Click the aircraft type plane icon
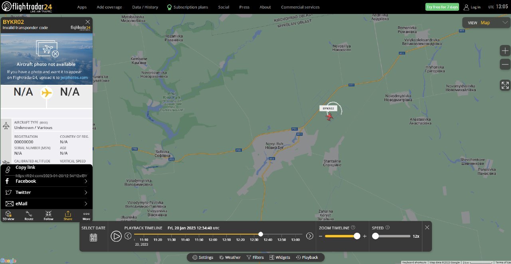The image size is (511, 264). [x=6, y=126]
